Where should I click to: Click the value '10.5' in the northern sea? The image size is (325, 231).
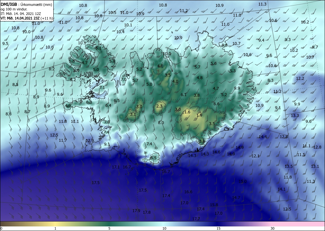[112, 13]
